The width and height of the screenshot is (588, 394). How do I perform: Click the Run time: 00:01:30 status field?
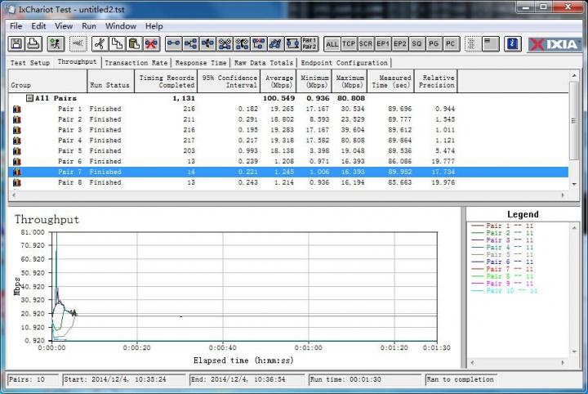click(365, 380)
